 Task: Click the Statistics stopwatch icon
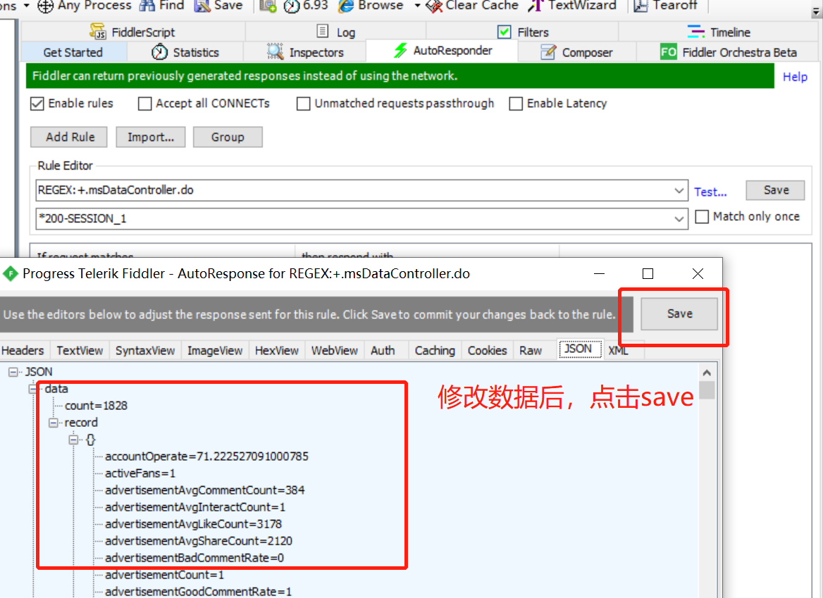coord(159,52)
